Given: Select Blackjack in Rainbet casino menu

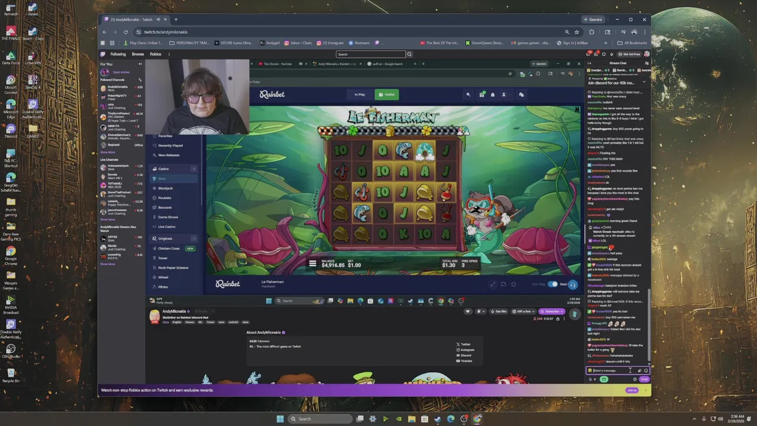Looking at the screenshot, I should coord(166,188).
